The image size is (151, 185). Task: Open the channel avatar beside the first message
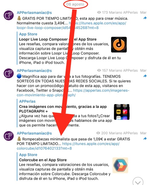(8, 15)
